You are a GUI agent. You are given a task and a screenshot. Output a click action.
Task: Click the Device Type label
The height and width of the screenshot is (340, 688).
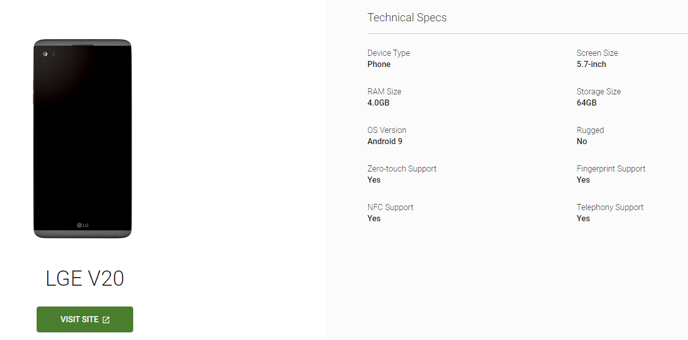(388, 53)
